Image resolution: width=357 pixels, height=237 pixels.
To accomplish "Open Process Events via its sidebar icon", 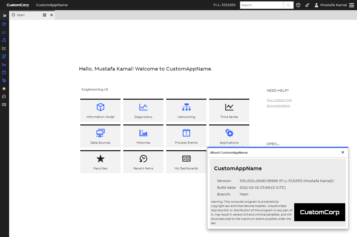I will pos(4,72).
